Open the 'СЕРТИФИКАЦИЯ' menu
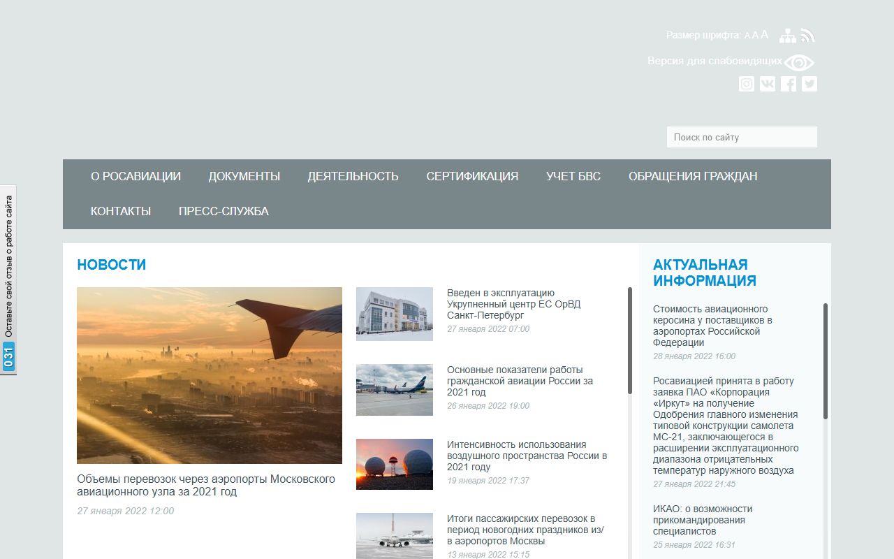The height and width of the screenshot is (559, 894). click(472, 176)
